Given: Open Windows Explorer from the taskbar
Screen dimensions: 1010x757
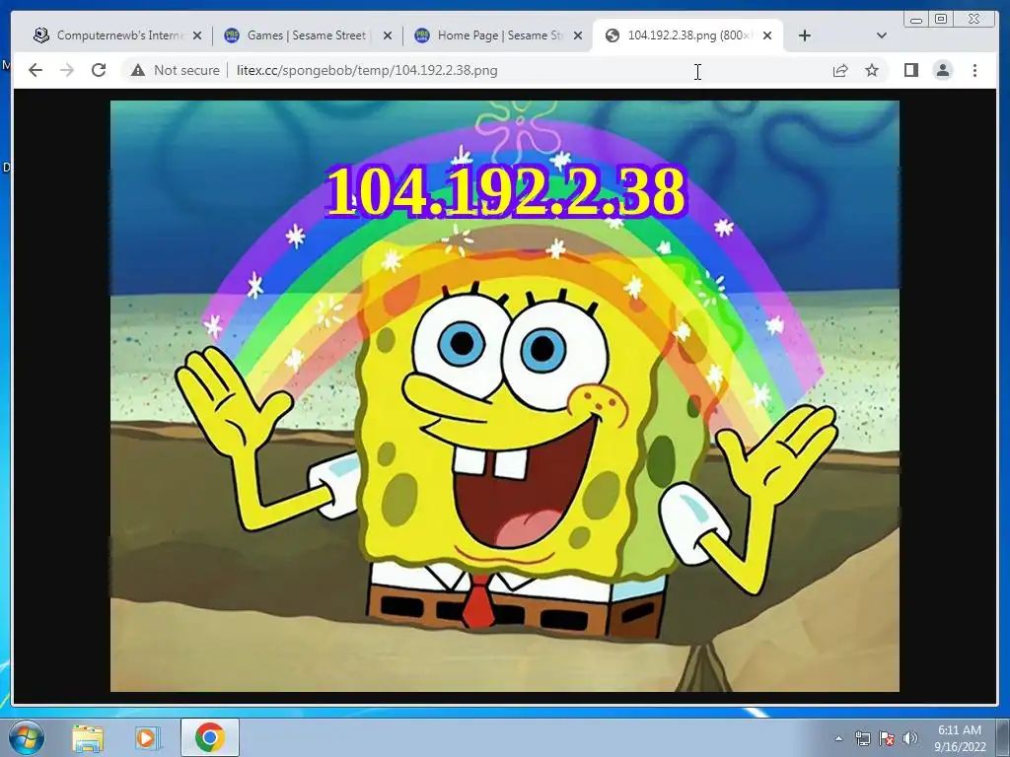Looking at the screenshot, I should click(x=88, y=737).
